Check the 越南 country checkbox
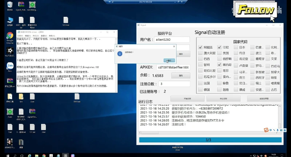The height and width of the screenshot is (157, 291). [x=219, y=89]
